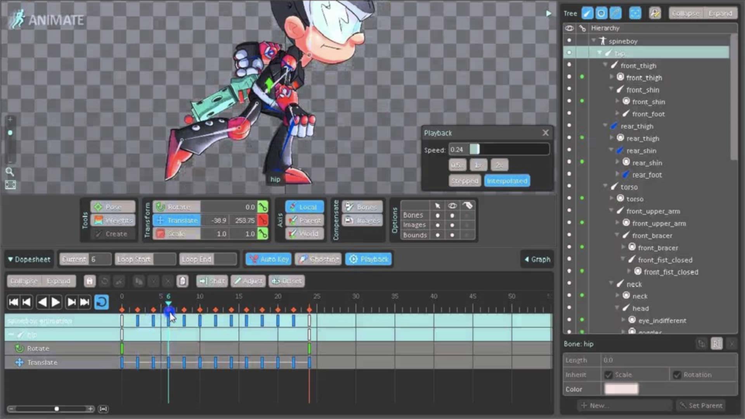Viewport: 745px width, 419px height.
Task: Collapse the hip bone in the tree
Action: point(599,53)
